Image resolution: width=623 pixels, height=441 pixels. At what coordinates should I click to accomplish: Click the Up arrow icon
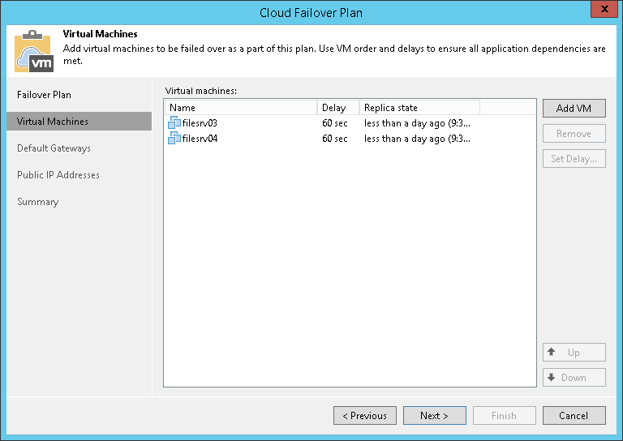click(x=551, y=352)
